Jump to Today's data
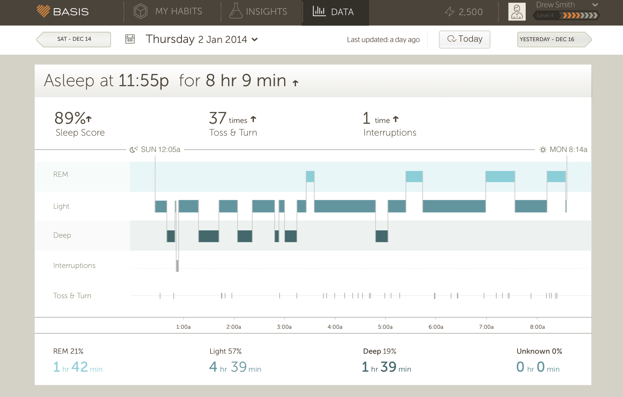This screenshot has width=623, height=397. 464,39
